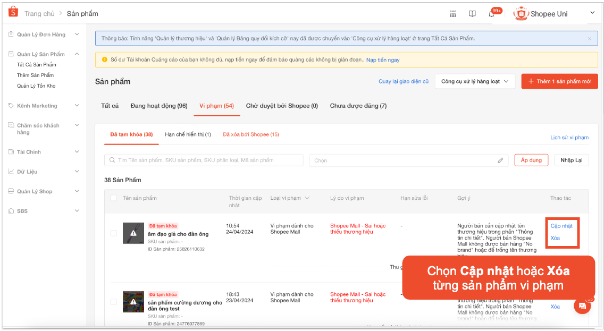Switch to the Chờ duyệt bởi Shopee tab
The width and height of the screenshot is (604, 331).
point(282,106)
